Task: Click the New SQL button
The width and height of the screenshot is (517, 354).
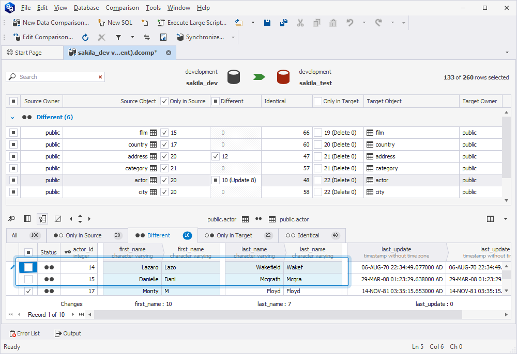Action: pos(115,23)
